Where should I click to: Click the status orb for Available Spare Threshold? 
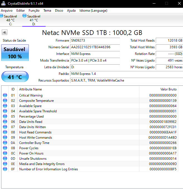pyautogui.click(x=5, y=111)
